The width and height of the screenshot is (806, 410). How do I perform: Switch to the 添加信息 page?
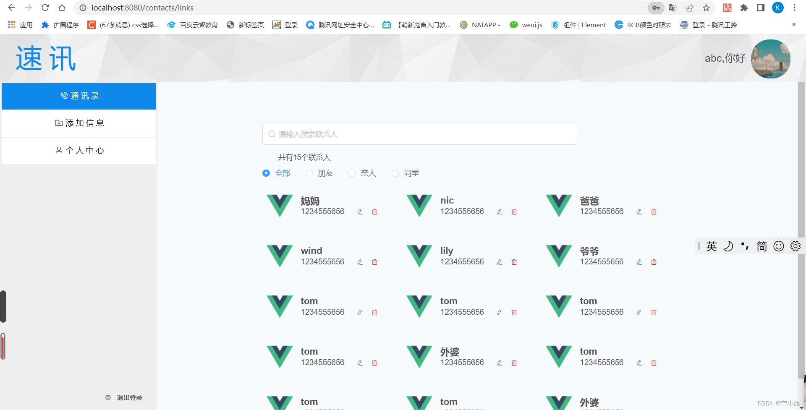79,123
